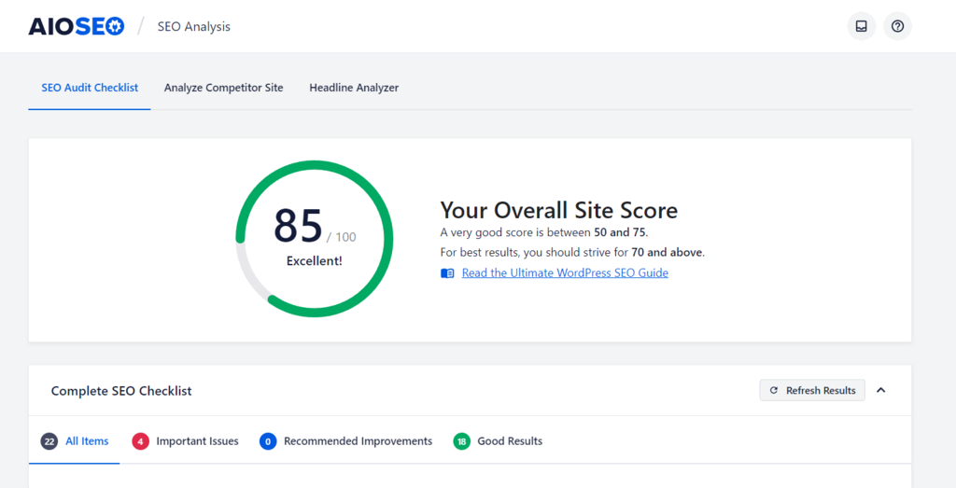This screenshot has width=956, height=488.
Task: Show the Good Results filter tab
Action: 509,441
